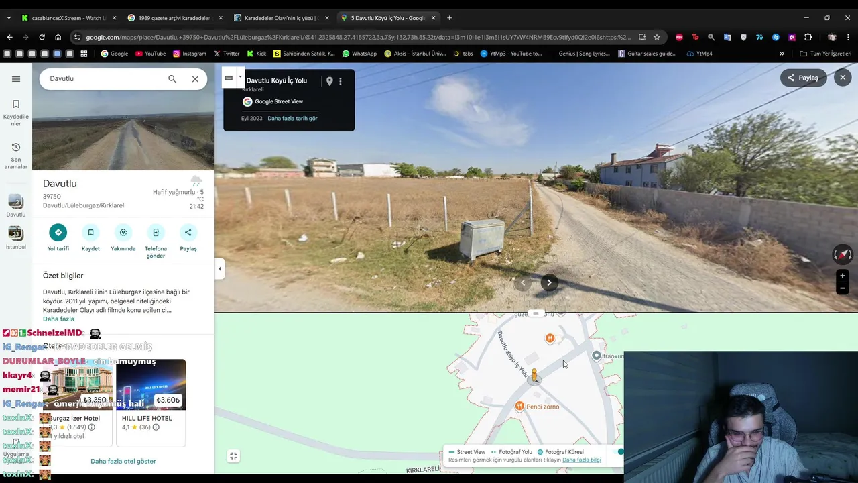Open the Google Maps hamburger menu
Image resolution: width=858 pixels, height=483 pixels.
coord(16,79)
